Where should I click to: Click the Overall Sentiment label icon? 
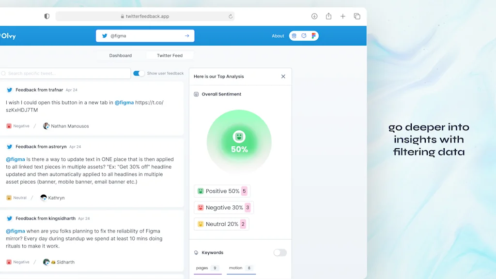point(196,94)
